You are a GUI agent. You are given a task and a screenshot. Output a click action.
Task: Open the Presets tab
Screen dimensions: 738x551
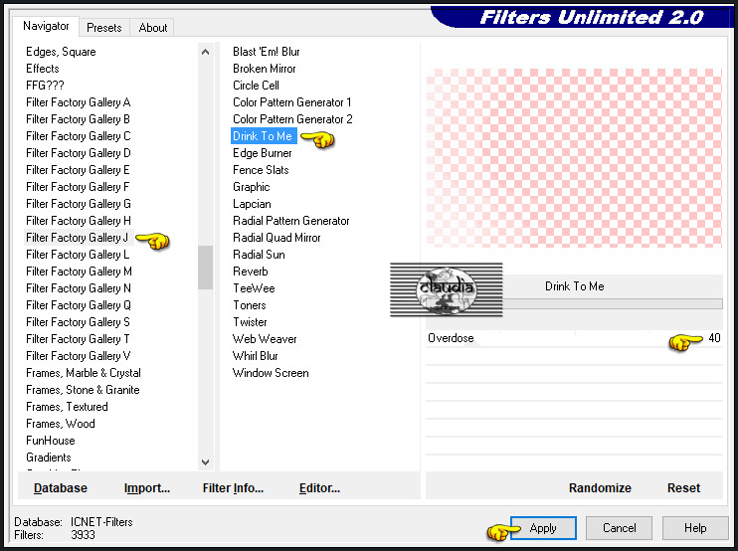pos(104,28)
